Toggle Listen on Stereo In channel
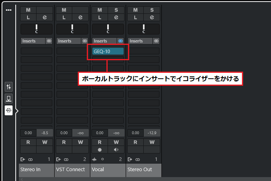The height and width of the screenshot is (181, 271). tap(28, 17)
